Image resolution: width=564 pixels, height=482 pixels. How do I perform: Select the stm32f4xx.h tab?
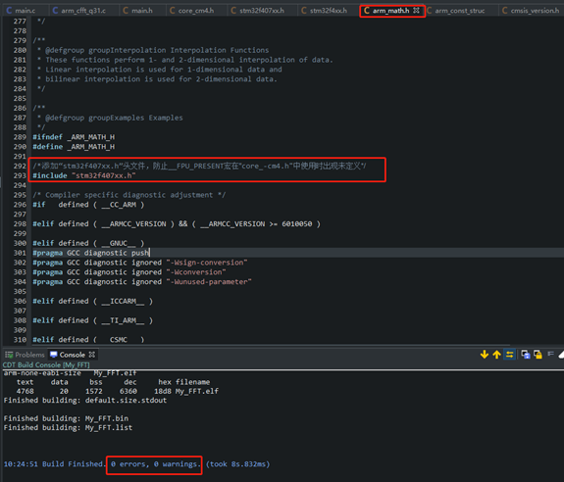pyautogui.click(x=324, y=11)
